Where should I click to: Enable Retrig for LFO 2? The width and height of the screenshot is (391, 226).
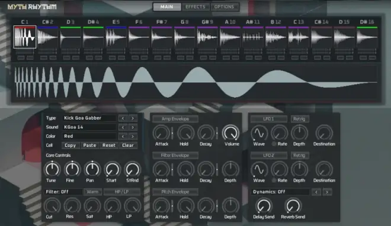[299, 156]
